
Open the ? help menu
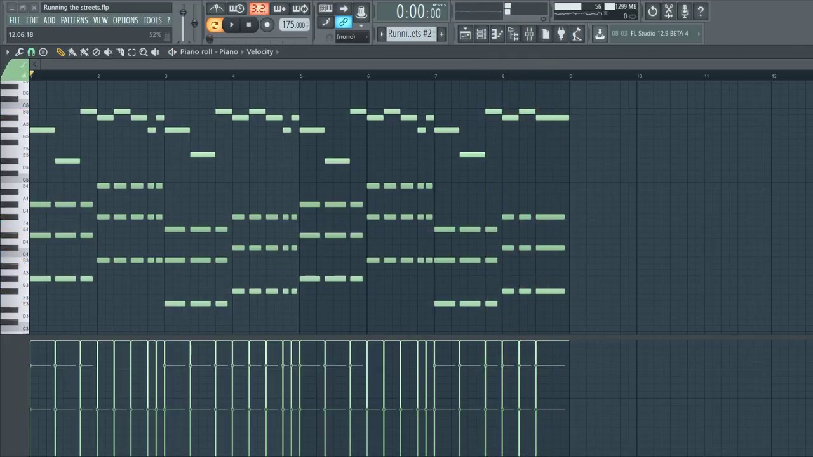point(168,21)
